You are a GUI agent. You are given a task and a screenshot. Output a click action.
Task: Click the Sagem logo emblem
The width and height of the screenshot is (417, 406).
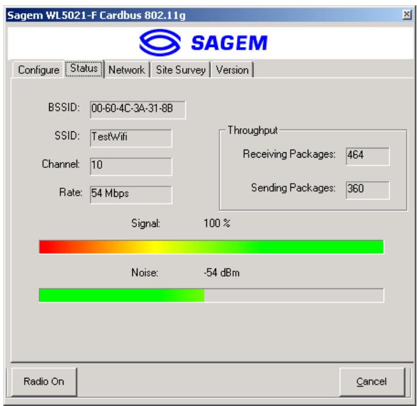click(160, 42)
